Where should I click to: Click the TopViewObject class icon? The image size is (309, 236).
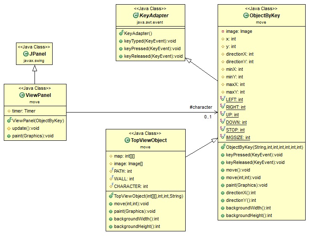point(128,140)
